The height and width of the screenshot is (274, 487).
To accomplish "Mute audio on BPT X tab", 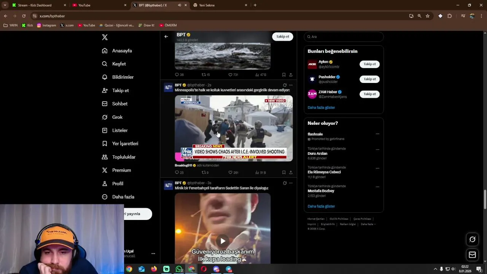I will pyautogui.click(x=179, y=5).
